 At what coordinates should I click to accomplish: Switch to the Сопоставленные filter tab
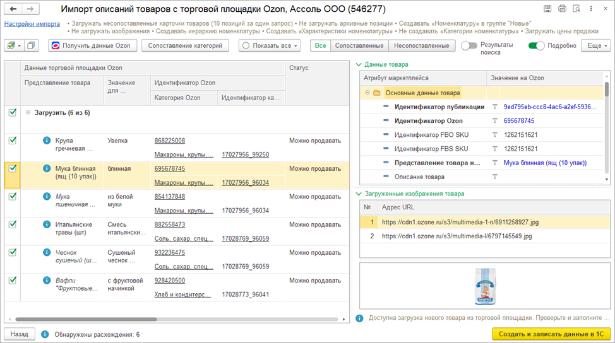tap(359, 45)
